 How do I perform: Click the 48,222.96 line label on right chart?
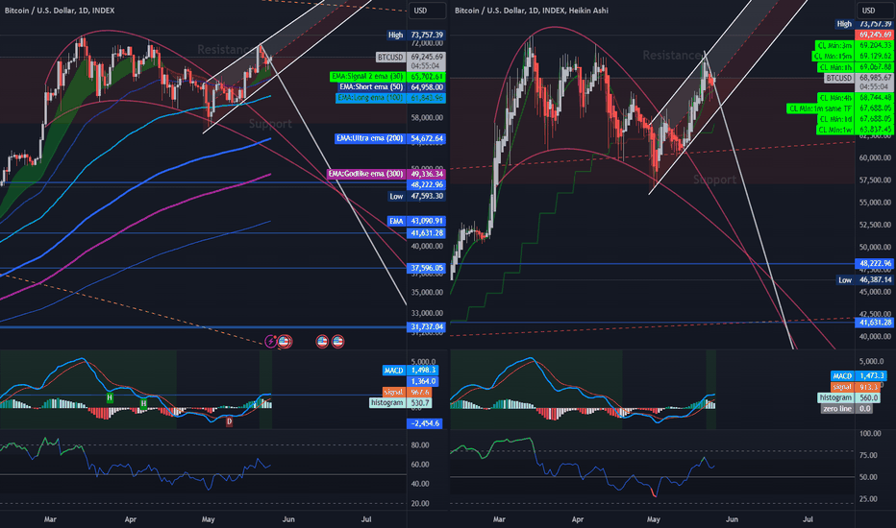874,264
